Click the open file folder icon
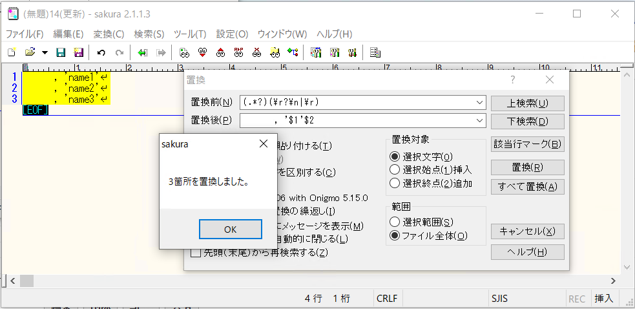This screenshot has height=309, width=635. click(x=30, y=52)
